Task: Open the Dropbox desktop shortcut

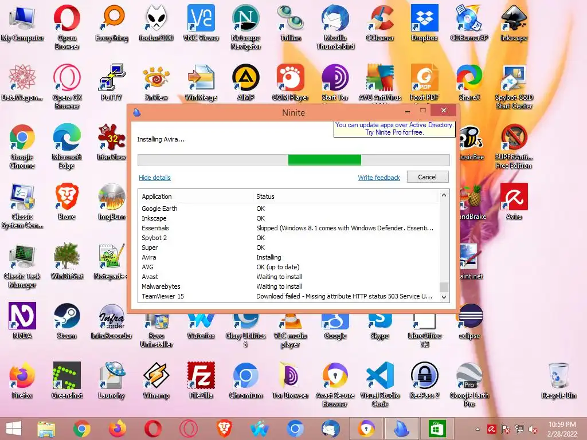Action: click(424, 22)
